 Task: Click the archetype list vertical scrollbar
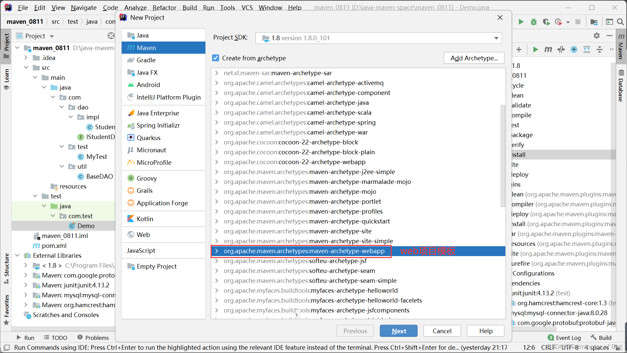pyautogui.click(x=503, y=155)
